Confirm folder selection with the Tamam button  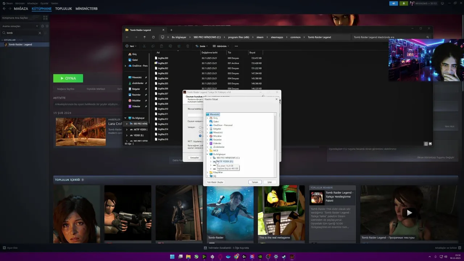tap(255, 182)
